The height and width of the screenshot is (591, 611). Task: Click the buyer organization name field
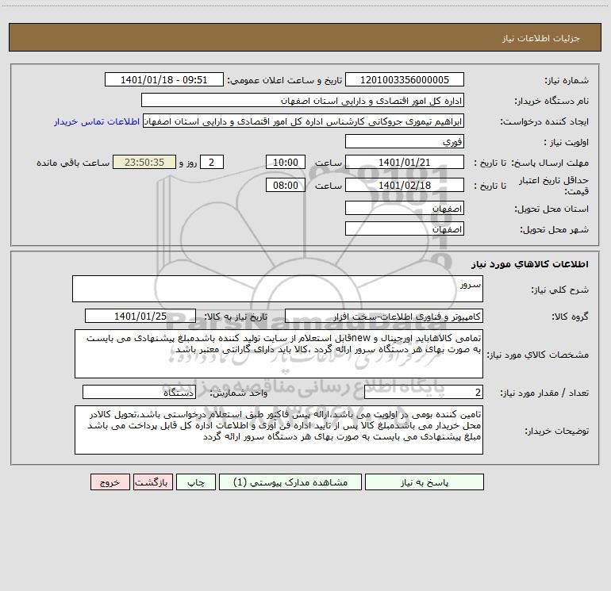coord(302,100)
